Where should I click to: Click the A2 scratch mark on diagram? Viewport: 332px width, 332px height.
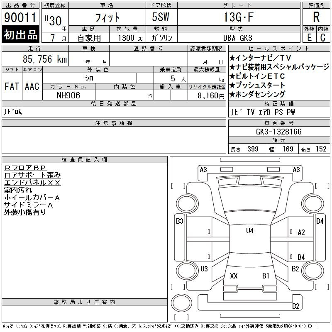pos(301,232)
